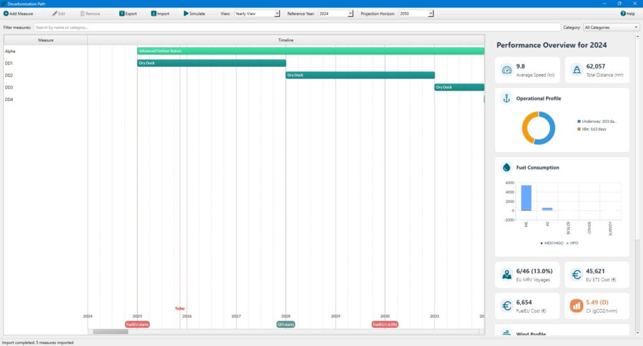643x346 pixels.
Task: Click the Add Measure plus icon
Action: coord(6,13)
